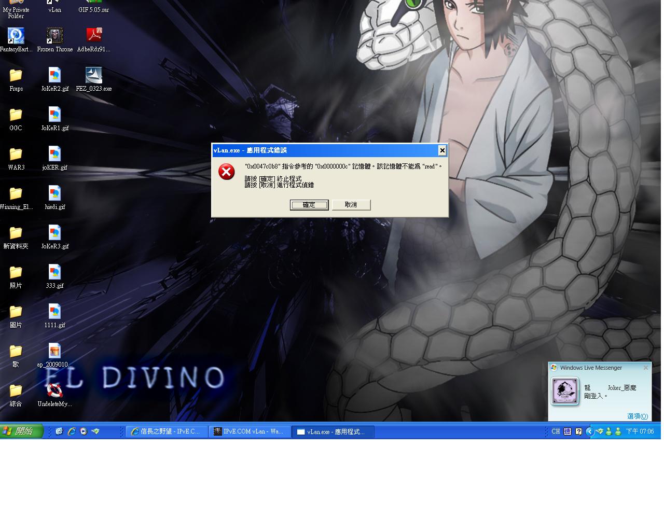Screen dimensions: 664x531
Task: Click the error message text about 0x0047c0b8
Action: 343,166
